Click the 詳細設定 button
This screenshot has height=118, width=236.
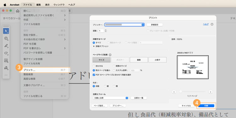click(155, 25)
